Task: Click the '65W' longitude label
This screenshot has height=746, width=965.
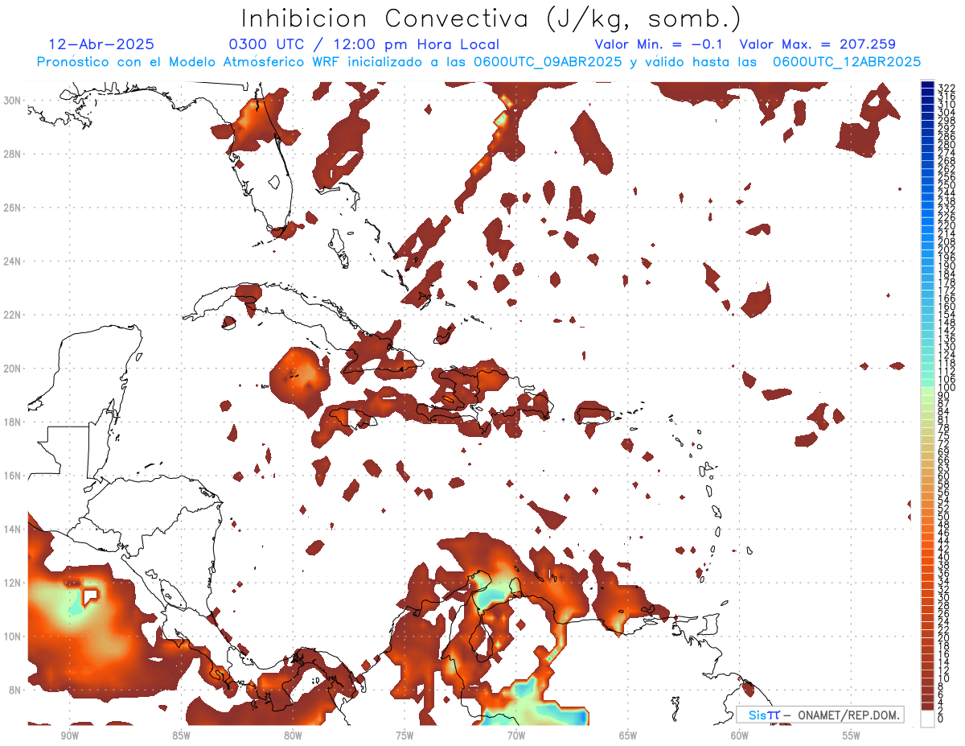Action: coord(628,735)
